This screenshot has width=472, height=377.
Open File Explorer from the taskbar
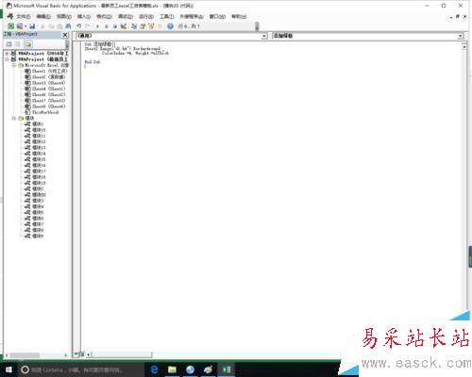click(x=172, y=369)
